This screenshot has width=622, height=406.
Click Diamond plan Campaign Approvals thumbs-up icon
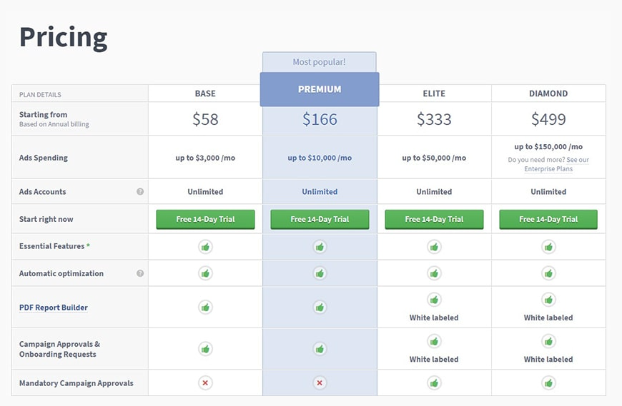[x=548, y=341]
